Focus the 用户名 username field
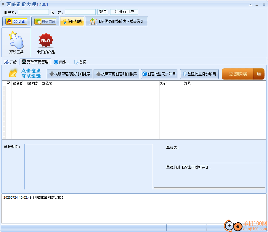268x232 pixels. tap(33, 12)
